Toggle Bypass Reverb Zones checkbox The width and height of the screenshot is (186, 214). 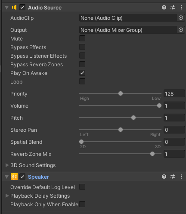pyautogui.click(x=82, y=64)
